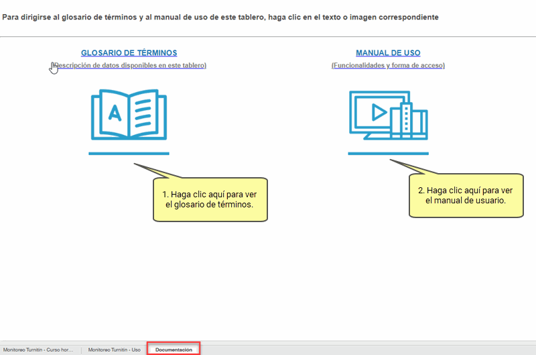The width and height of the screenshot is (536, 355).
Task: Switch to the Documentación tab
Action: 174,349
